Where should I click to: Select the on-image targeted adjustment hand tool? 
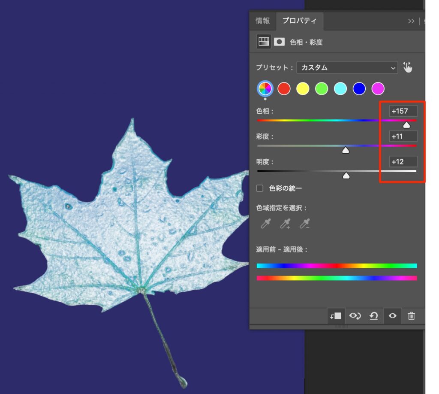407,67
